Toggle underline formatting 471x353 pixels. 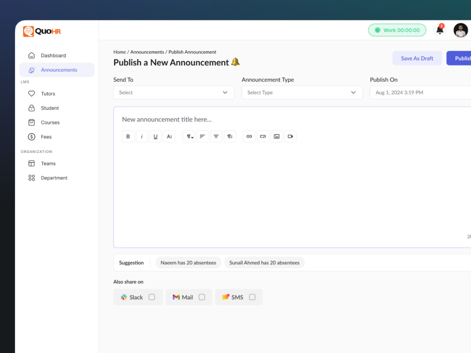[155, 136]
